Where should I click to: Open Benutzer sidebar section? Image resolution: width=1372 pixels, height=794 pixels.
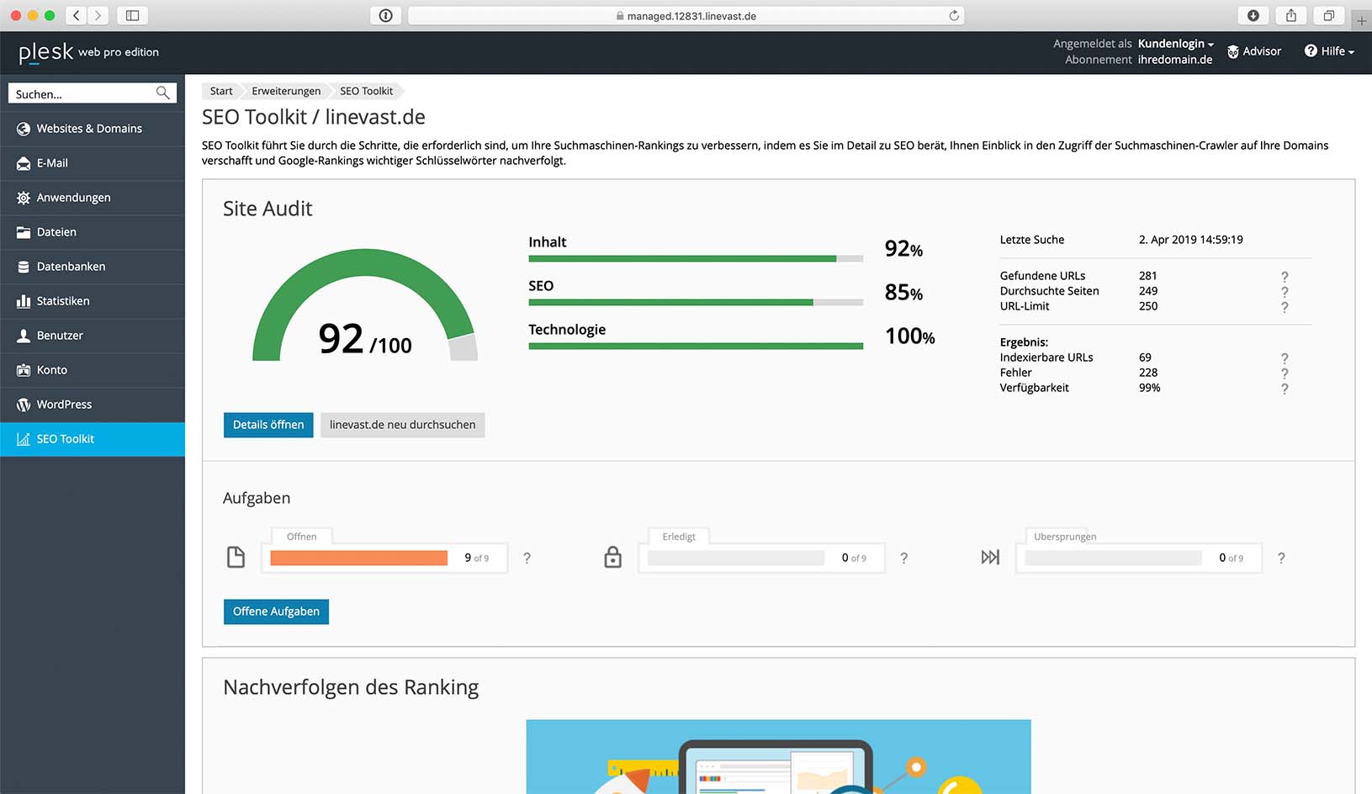[x=93, y=336]
